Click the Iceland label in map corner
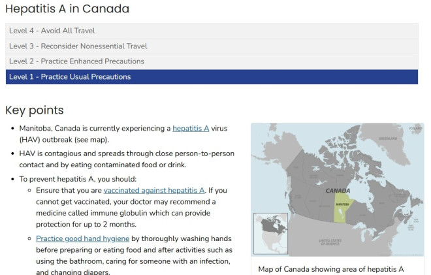 [415, 128]
